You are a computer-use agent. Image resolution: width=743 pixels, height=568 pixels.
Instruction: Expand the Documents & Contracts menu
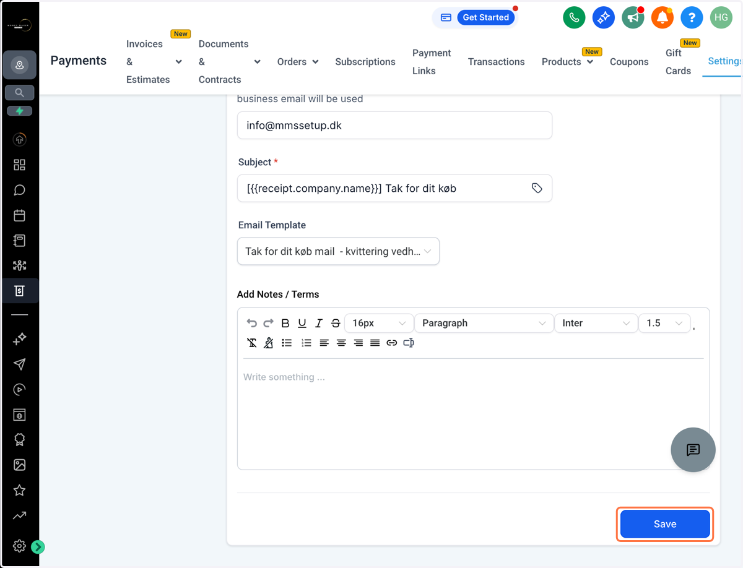click(x=230, y=62)
